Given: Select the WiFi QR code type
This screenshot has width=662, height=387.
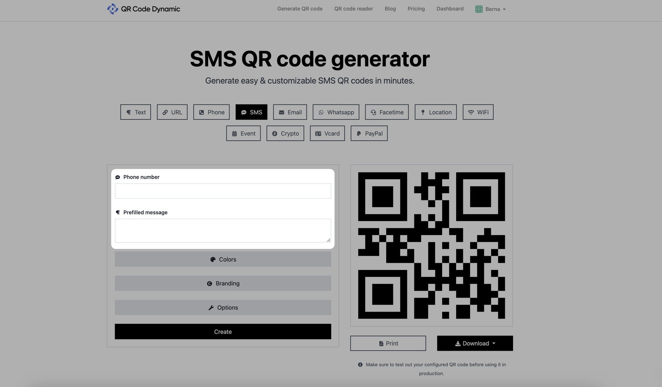Looking at the screenshot, I should [478, 112].
